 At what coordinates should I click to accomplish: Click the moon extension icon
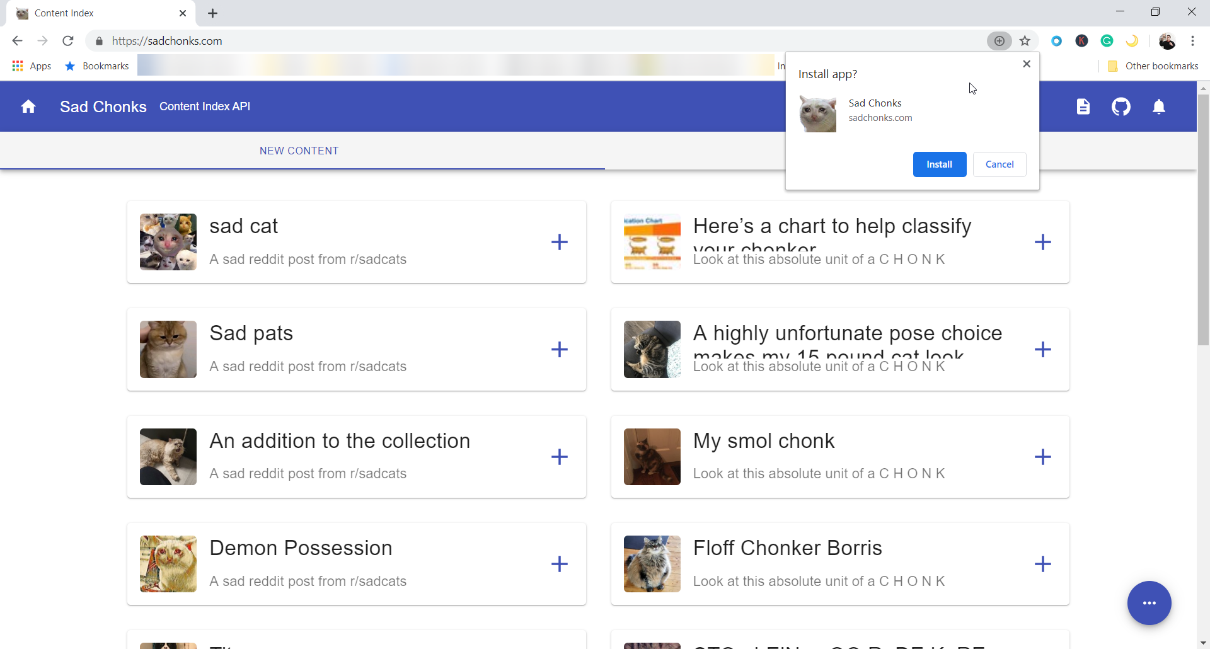tap(1132, 41)
